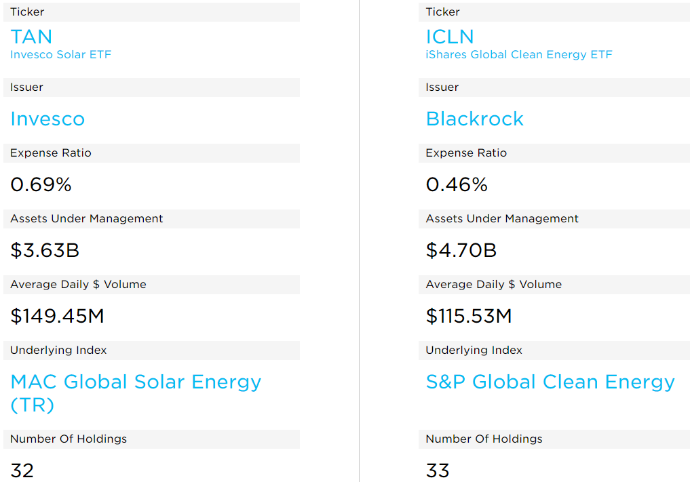
Task: Open S&P Global Clean Energy index link
Action: coord(550,382)
